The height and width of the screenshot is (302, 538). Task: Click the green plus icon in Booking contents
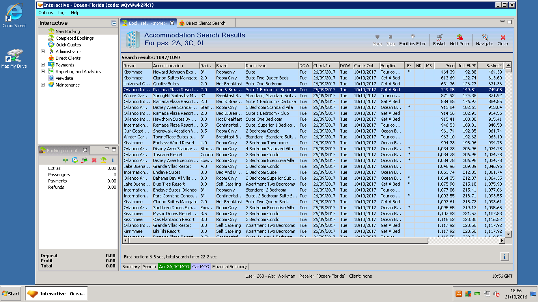click(x=65, y=160)
